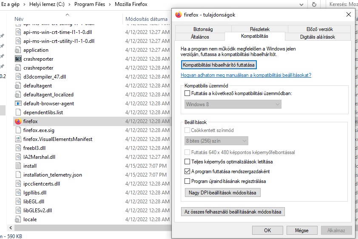
Task: Expand breadcrumb chevron after 'Program Files'
Action: (x=110, y=4)
